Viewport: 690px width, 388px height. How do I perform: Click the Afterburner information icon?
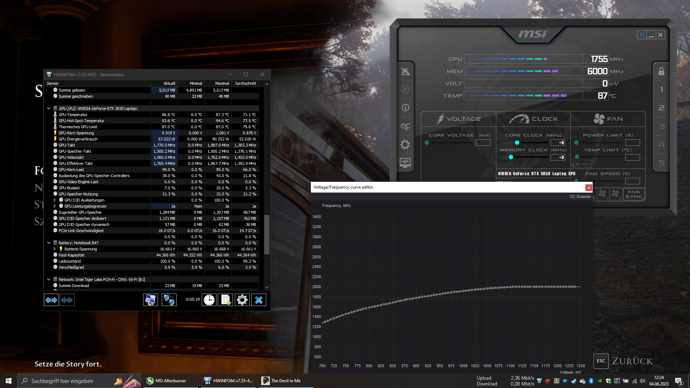pos(405,108)
